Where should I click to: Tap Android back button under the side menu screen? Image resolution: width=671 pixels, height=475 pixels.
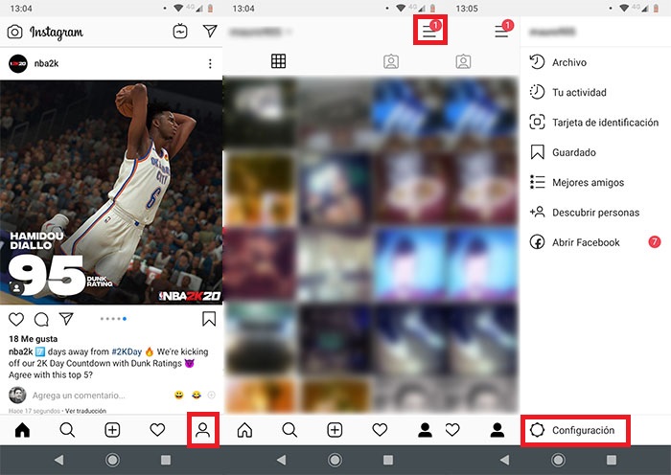505,460
